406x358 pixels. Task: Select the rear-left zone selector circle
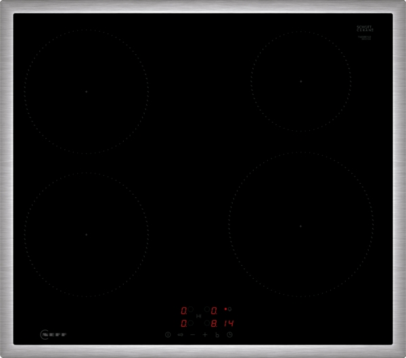click(191, 311)
